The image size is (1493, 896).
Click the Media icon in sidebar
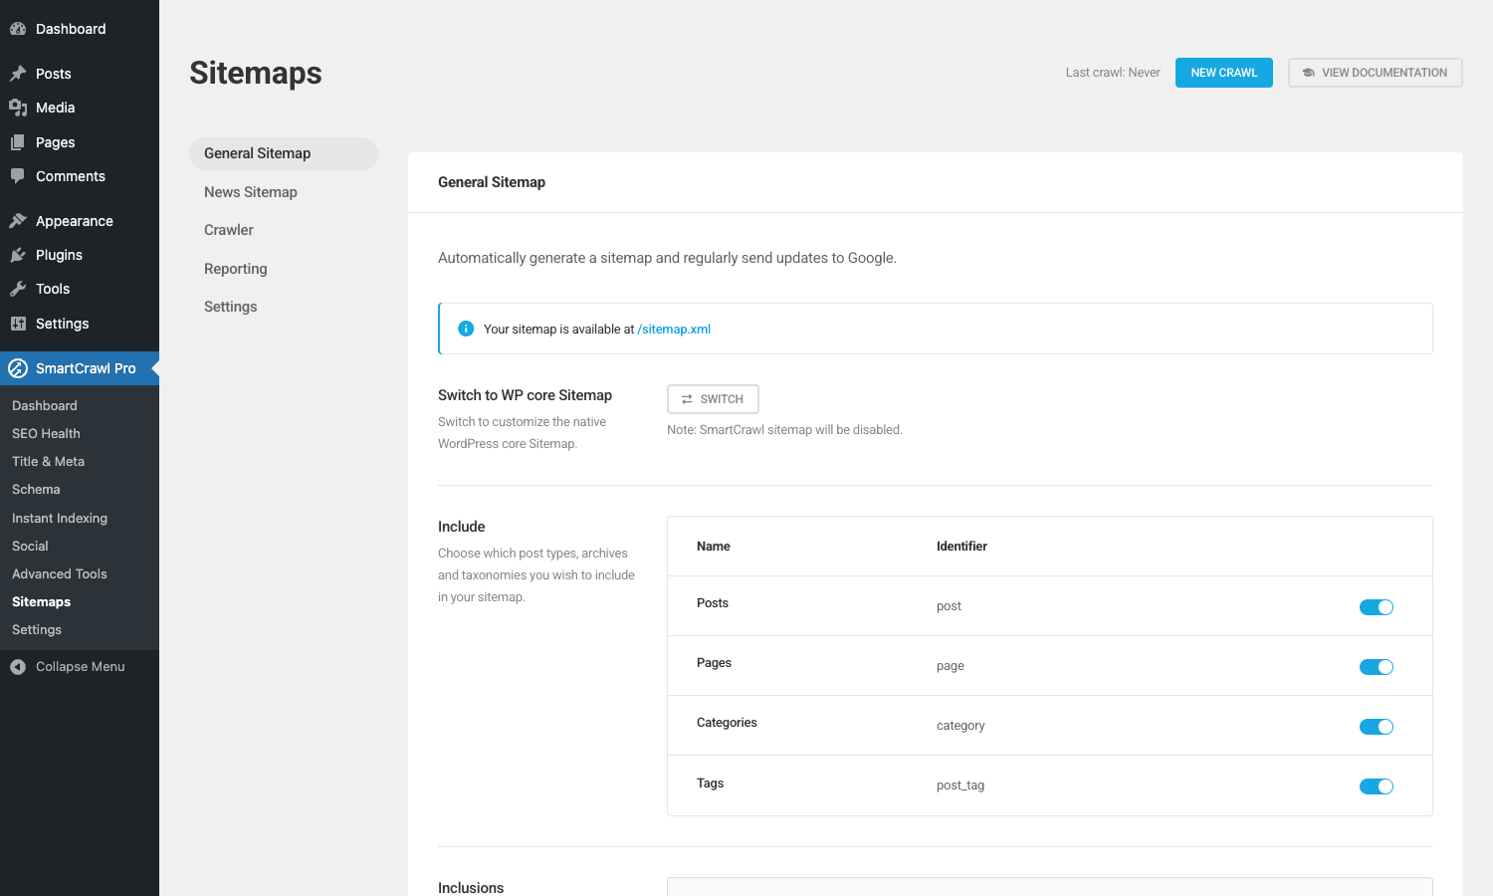(x=18, y=108)
